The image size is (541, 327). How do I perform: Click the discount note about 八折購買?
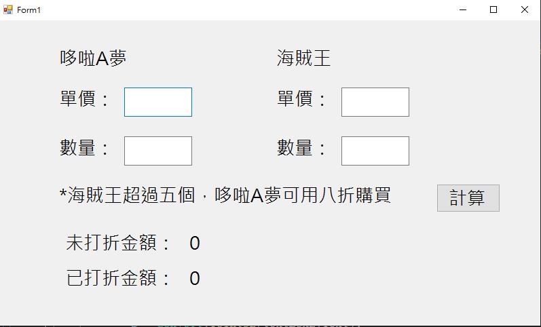[225, 195]
